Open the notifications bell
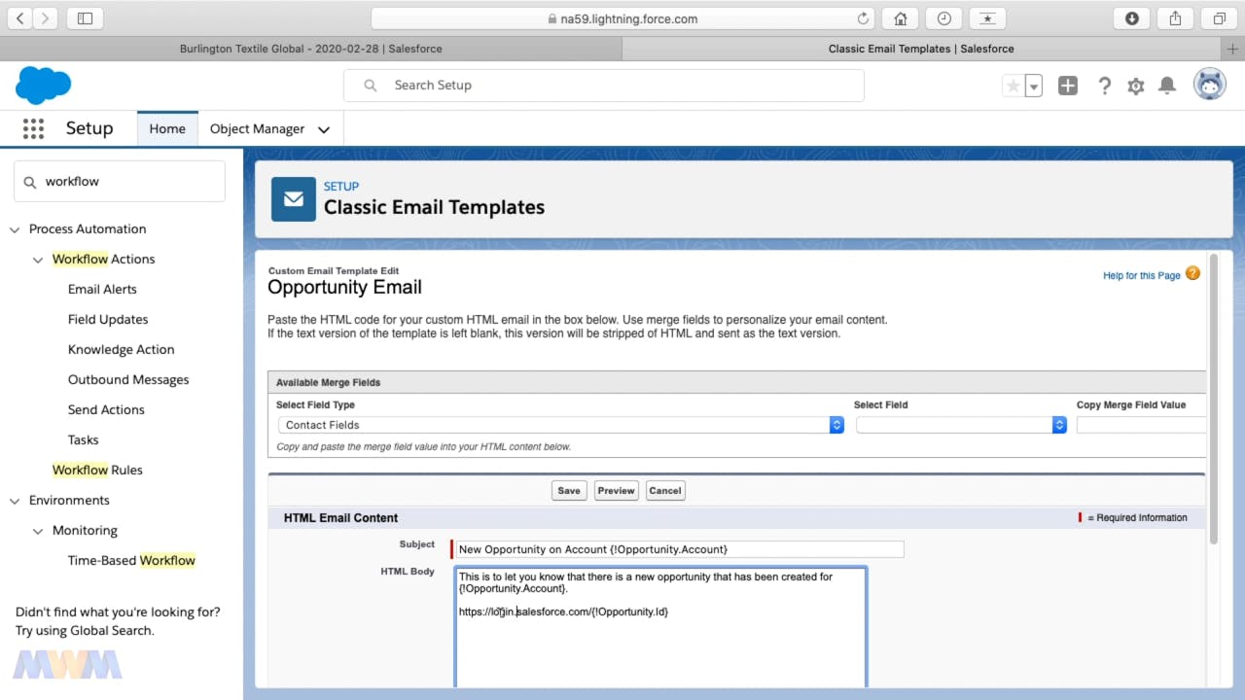Viewport: 1245px width, 700px height. tap(1167, 86)
